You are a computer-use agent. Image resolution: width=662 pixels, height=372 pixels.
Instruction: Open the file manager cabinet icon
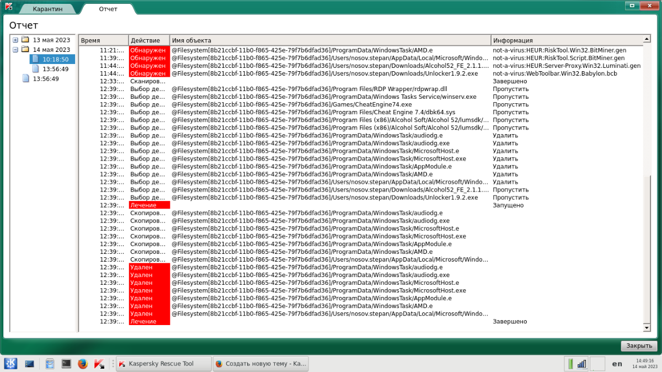click(x=50, y=364)
